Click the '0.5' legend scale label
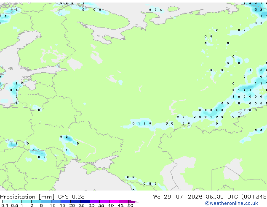 click(14, 205)
